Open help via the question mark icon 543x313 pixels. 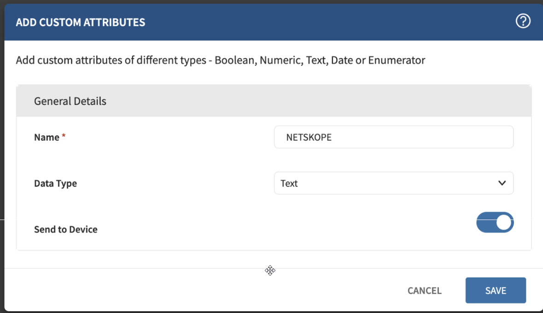point(523,21)
